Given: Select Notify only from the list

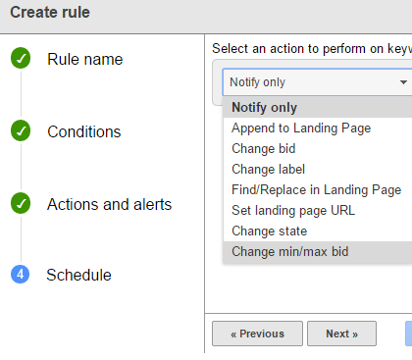Looking at the screenshot, I should click(318, 108).
